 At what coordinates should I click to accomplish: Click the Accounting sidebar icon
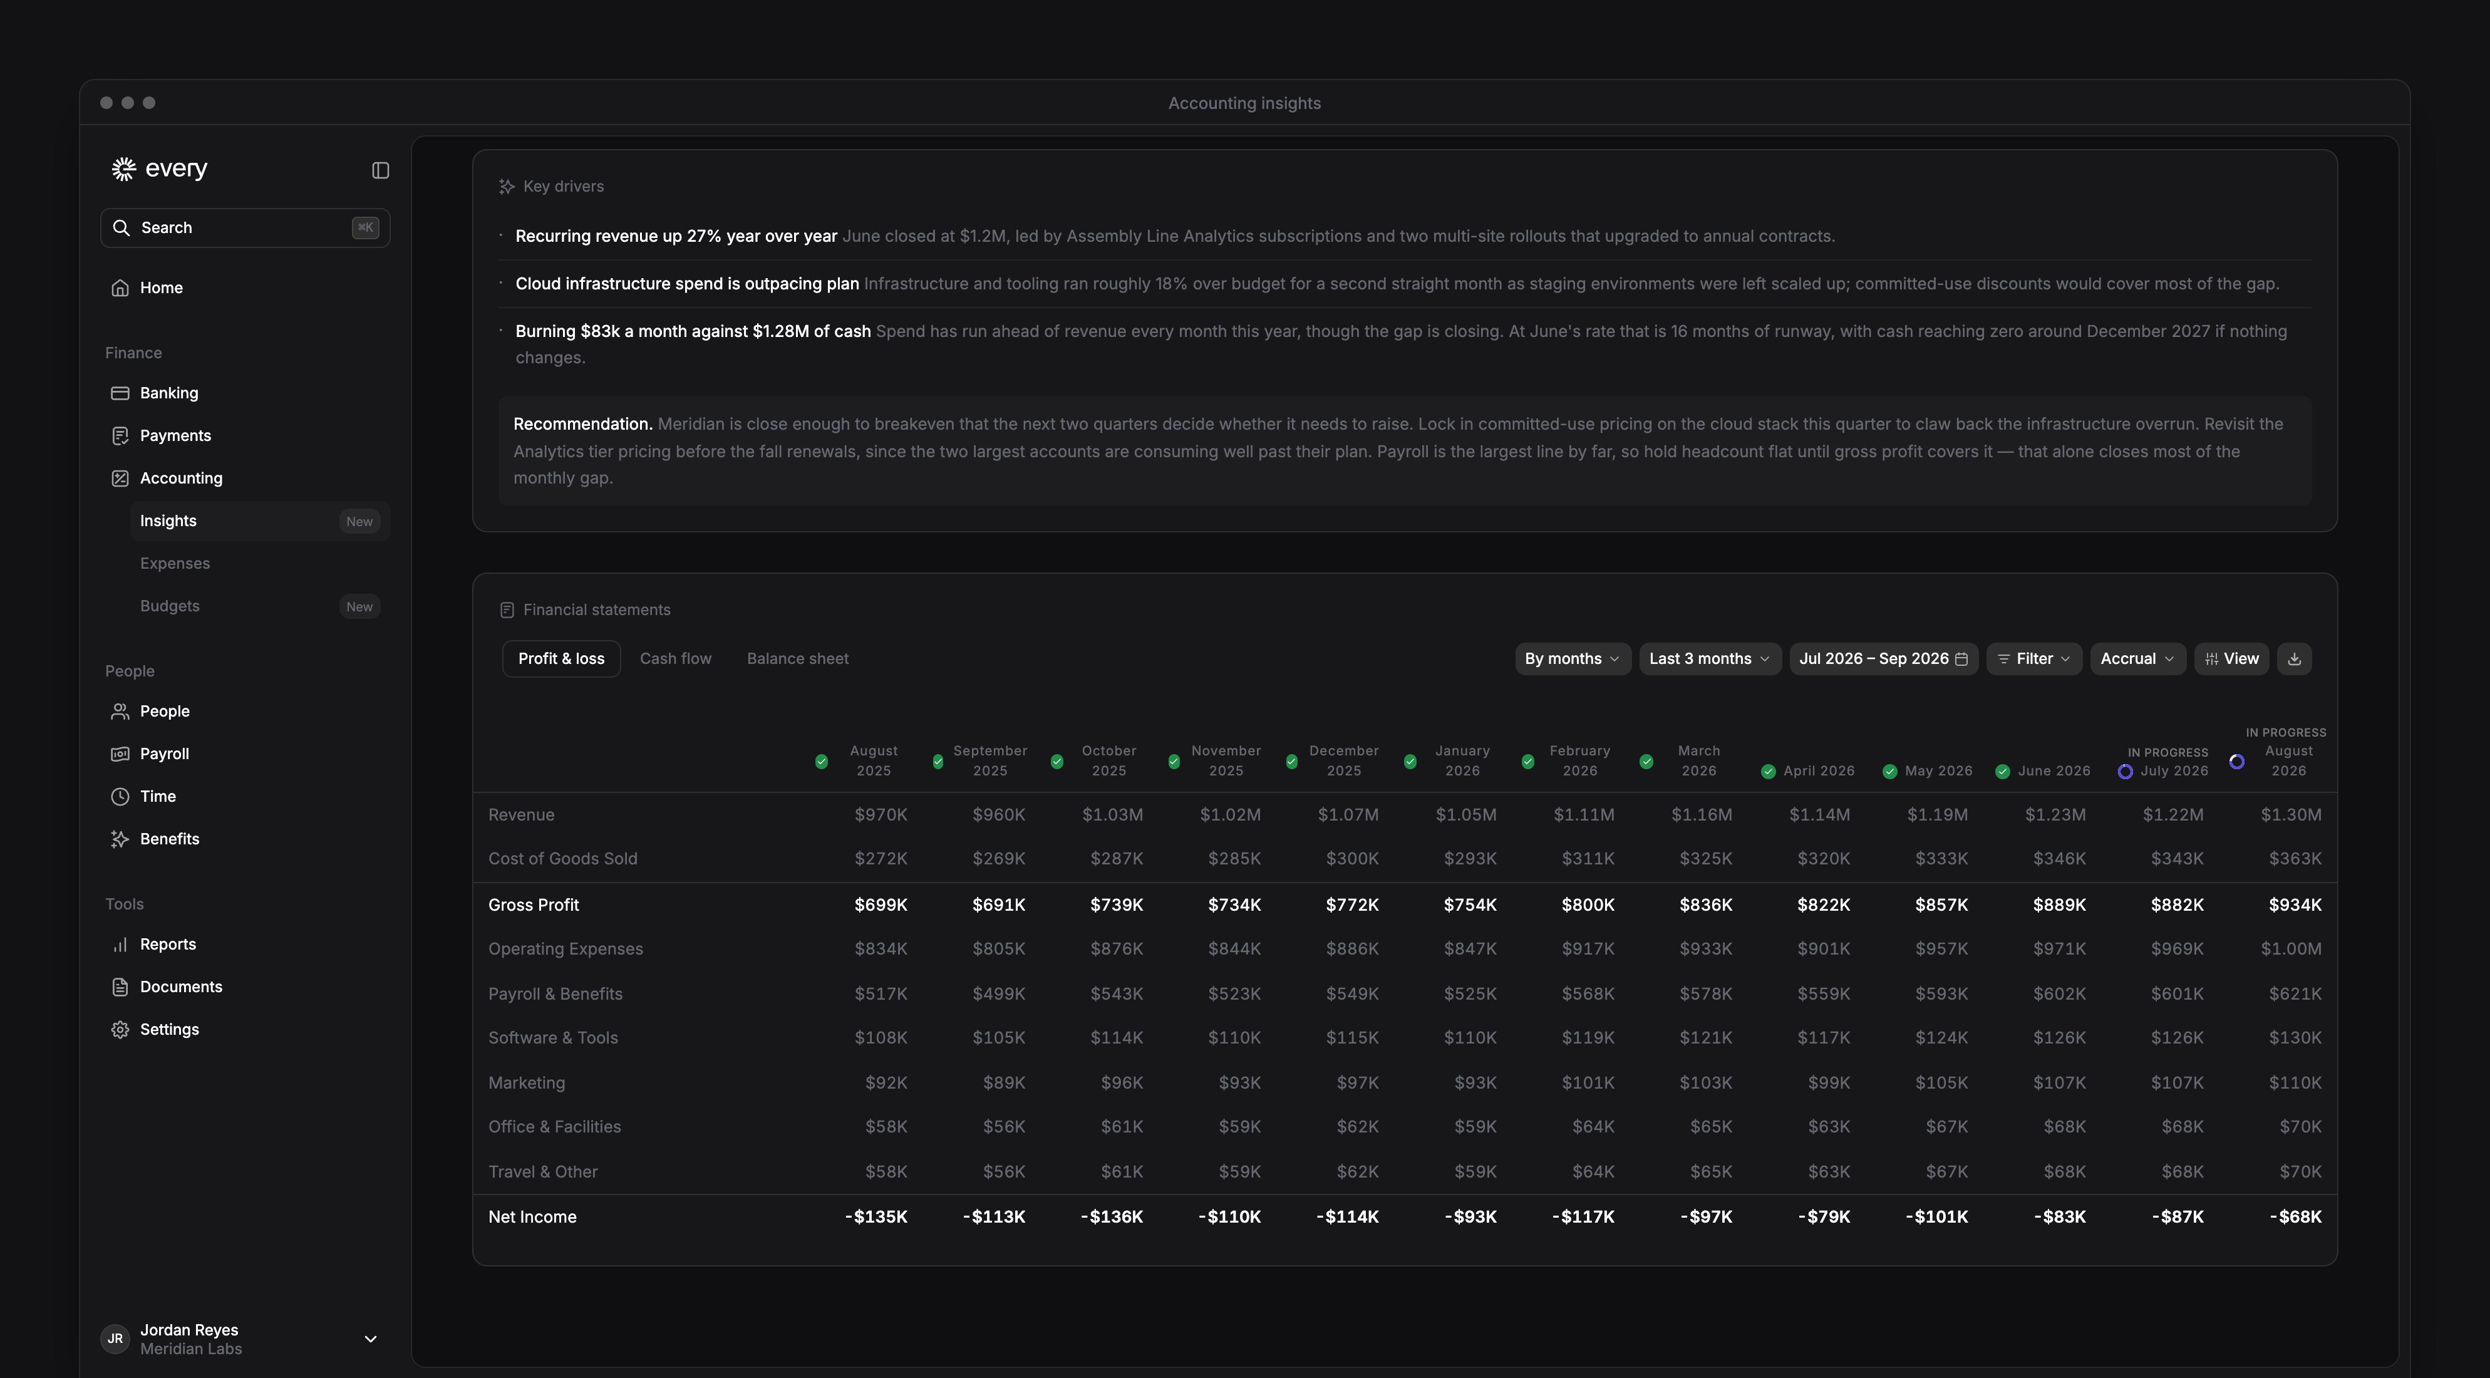(120, 478)
